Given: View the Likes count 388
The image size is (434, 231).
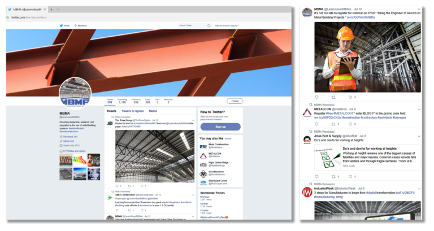Looking at the screenshot, I should point(148,101).
